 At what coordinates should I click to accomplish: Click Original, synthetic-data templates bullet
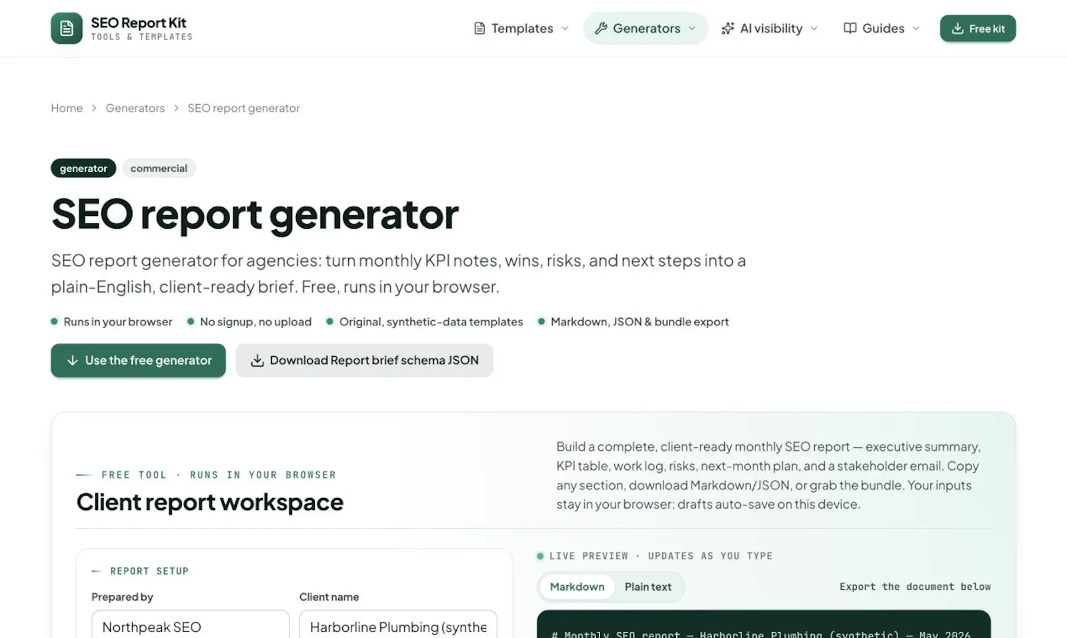pyautogui.click(x=425, y=322)
